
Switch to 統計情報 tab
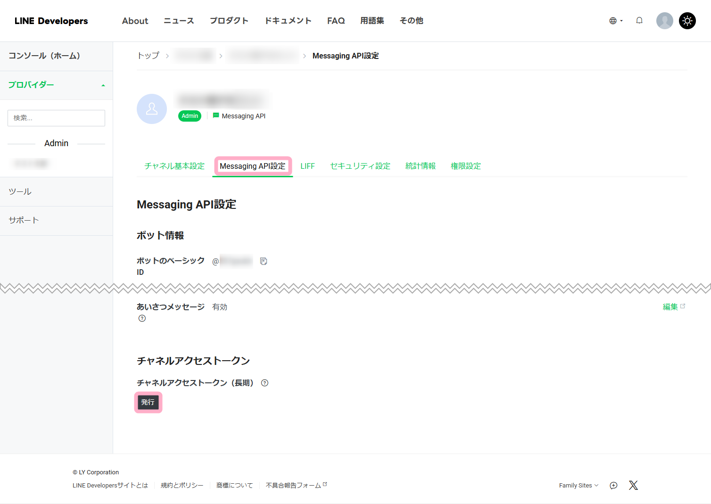(421, 166)
